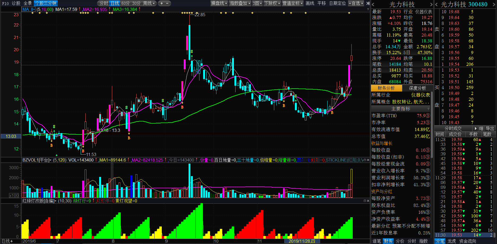Image resolution: width=497 pixels, height=244 pixels.
Task: Close the 红绿灯 indicator sub-panel
Action: [368, 201]
